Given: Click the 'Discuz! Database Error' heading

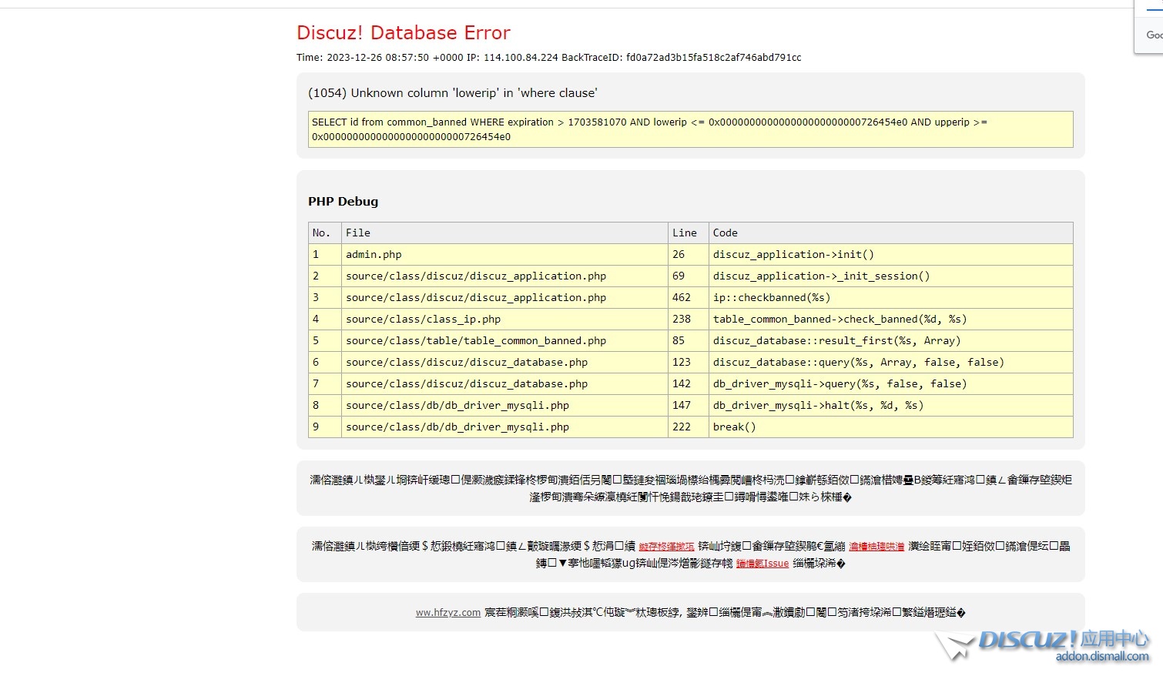Looking at the screenshot, I should pos(404,33).
